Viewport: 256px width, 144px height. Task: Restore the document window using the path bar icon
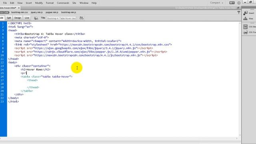point(238,8)
